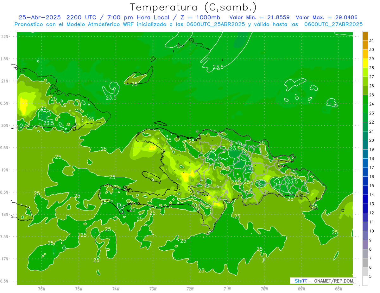380x293 pixels.
Task: Click the color bar label '16'
Action: [372, 177]
